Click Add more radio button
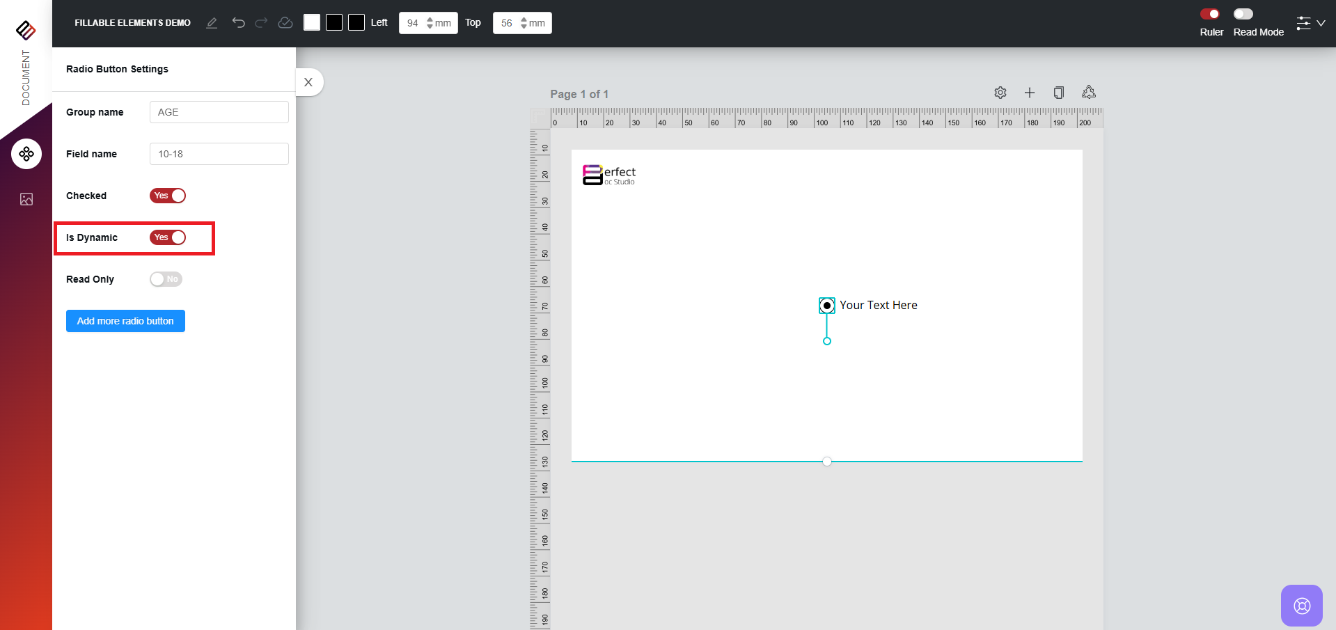Viewport: 1336px width, 630px height. 125,321
